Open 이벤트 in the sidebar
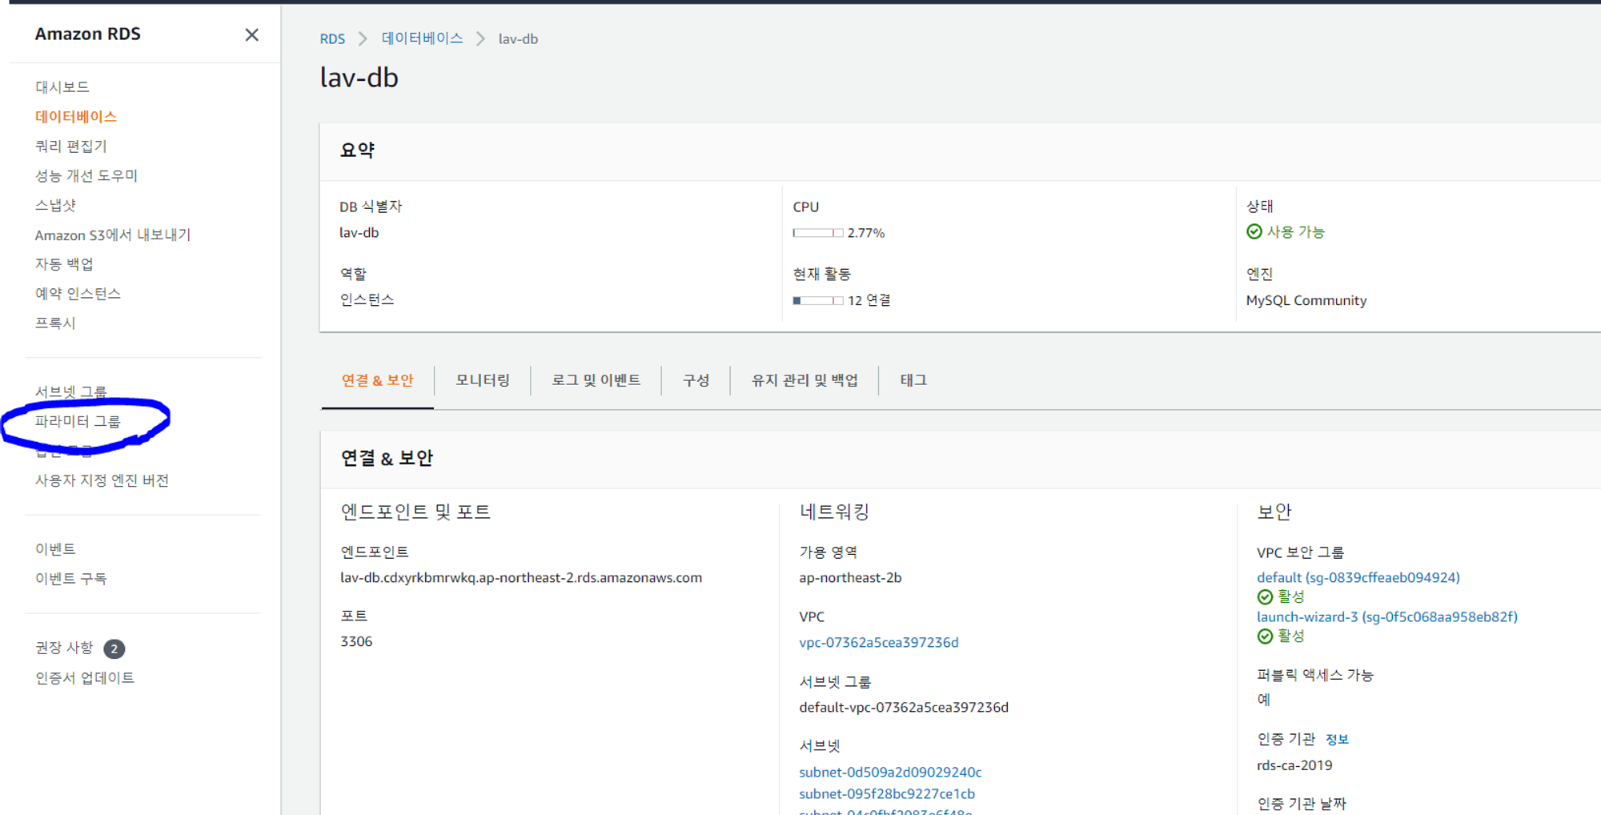The width and height of the screenshot is (1601, 815). pos(55,548)
